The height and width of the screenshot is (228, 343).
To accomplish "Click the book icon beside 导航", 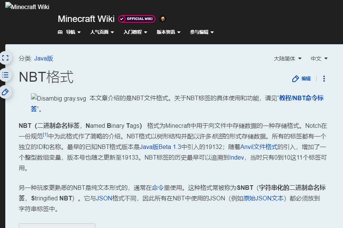I will point(60,32).
